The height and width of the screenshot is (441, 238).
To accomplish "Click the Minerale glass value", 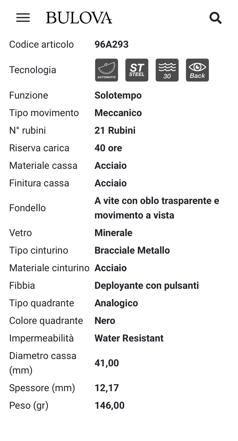I will click(113, 233).
